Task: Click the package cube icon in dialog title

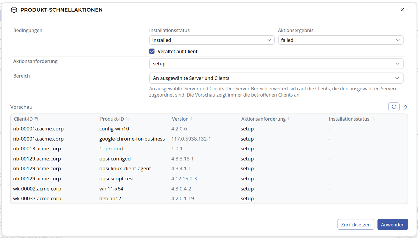Action: [14, 10]
